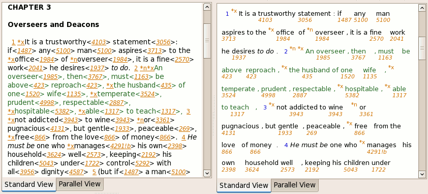428x194 pixels.
Task: Click 4291!b under manages in right pane
Action: click(x=377, y=152)
